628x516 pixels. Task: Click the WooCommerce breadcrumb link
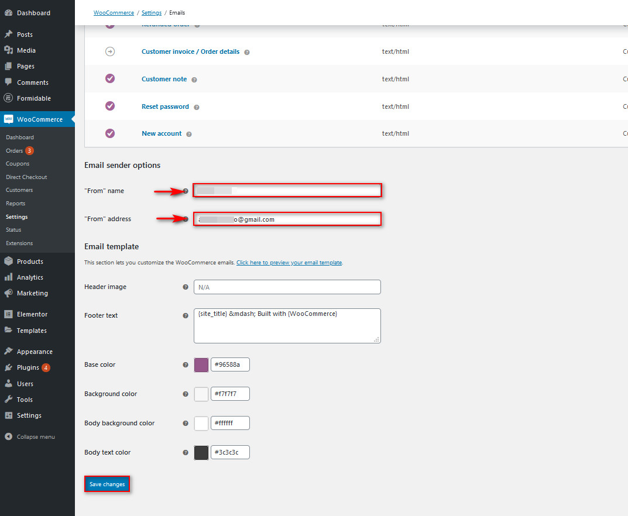pos(114,13)
